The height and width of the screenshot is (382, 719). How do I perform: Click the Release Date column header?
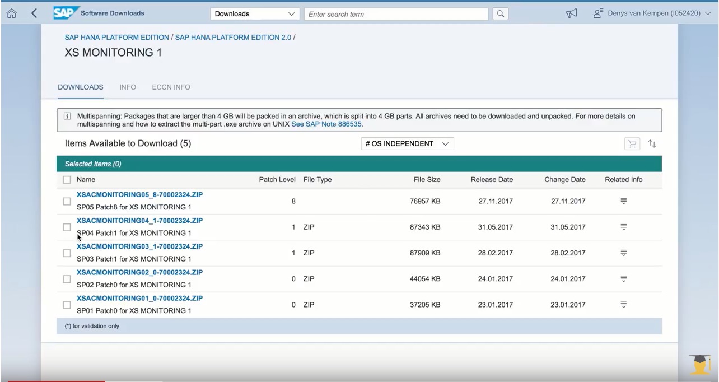click(x=492, y=180)
